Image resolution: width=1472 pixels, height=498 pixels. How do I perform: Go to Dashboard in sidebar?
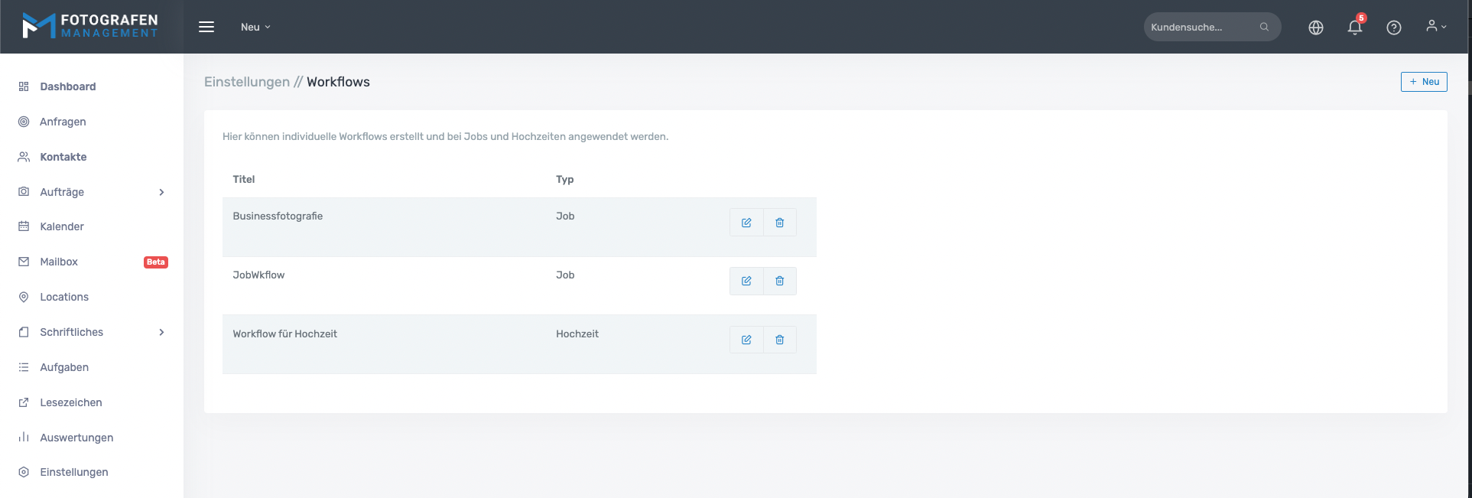pyautogui.click(x=67, y=86)
